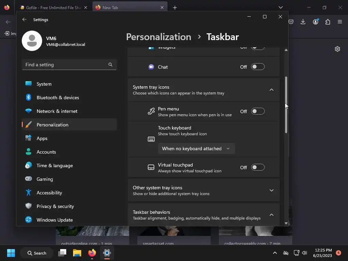Viewport: 348px width, 261px height.
Task: Click Firefox back navigation arrow
Action: coord(8,22)
